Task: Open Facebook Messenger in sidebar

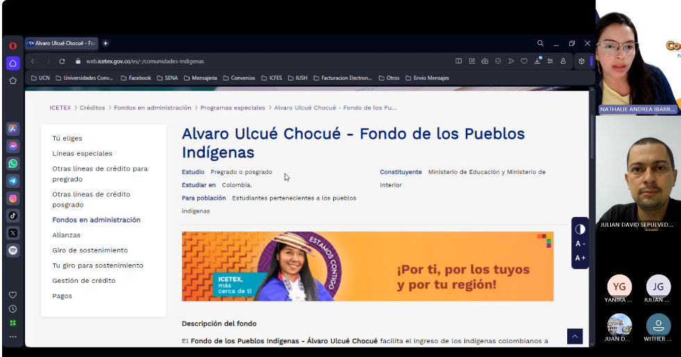Action: tap(13, 146)
